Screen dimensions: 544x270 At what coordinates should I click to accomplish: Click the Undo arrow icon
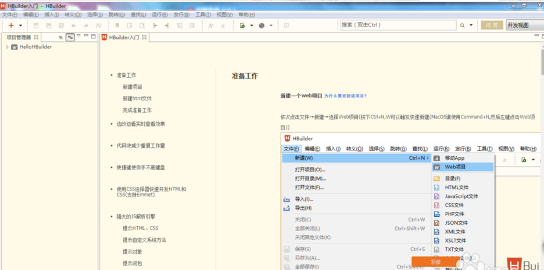pos(73,26)
